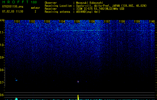The image size is (157, 100).
Task: Click the 0.6 frequency axis label
Action: (x=2, y=95)
